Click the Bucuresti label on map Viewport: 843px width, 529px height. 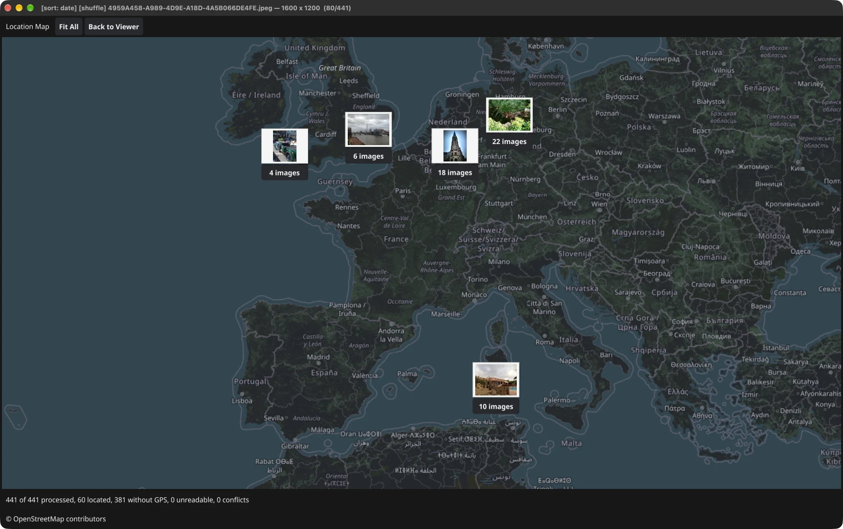pos(736,281)
